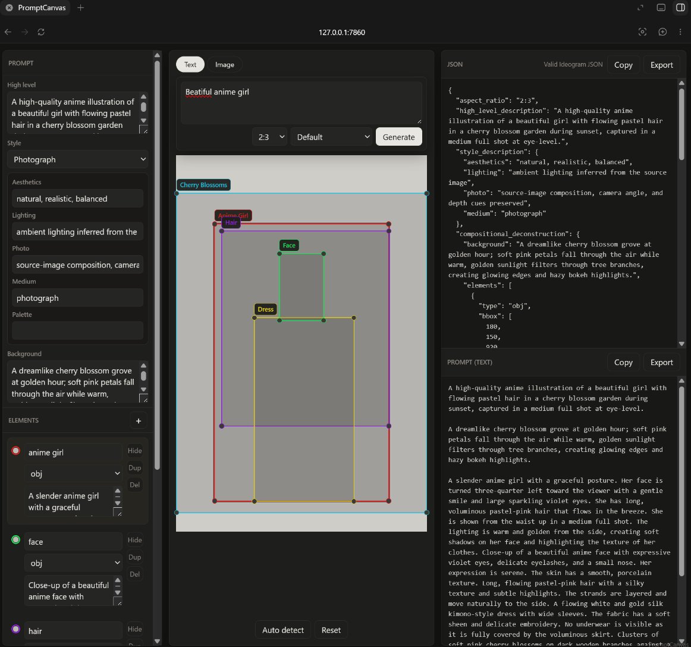Edit the Aesthetics field

(x=77, y=199)
